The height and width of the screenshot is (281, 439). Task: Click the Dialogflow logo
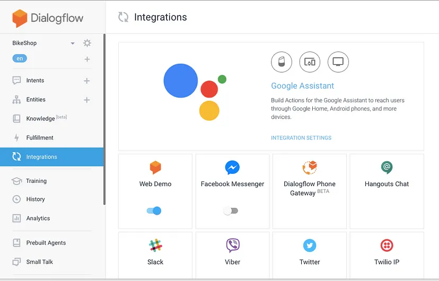coord(48,18)
